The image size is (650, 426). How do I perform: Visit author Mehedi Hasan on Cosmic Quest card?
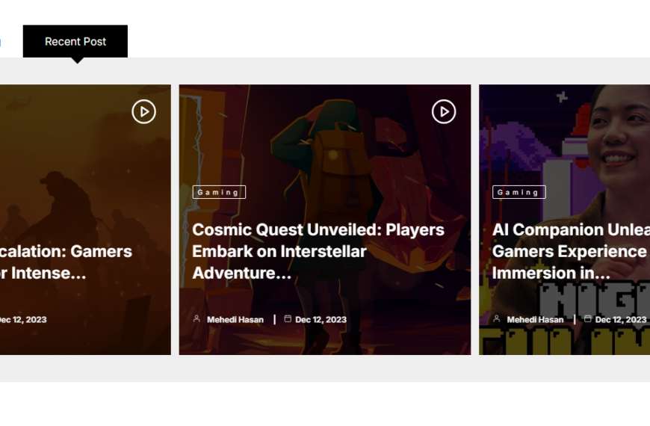click(235, 320)
